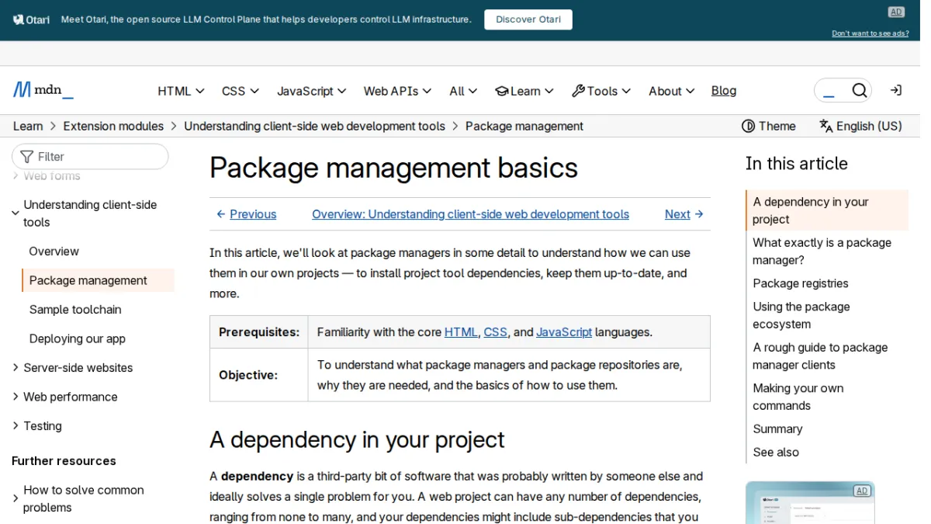
Task: Click the sidebar Filter input field
Action: pyautogui.click(x=90, y=156)
